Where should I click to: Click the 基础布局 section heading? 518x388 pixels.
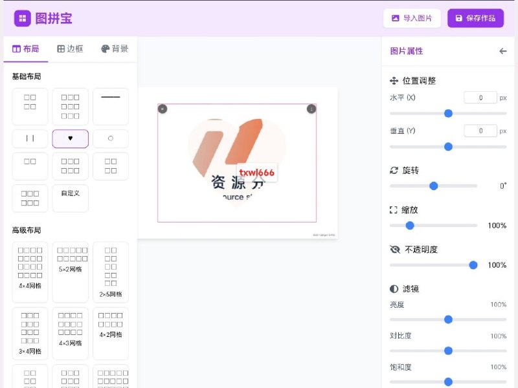pyautogui.click(x=27, y=76)
